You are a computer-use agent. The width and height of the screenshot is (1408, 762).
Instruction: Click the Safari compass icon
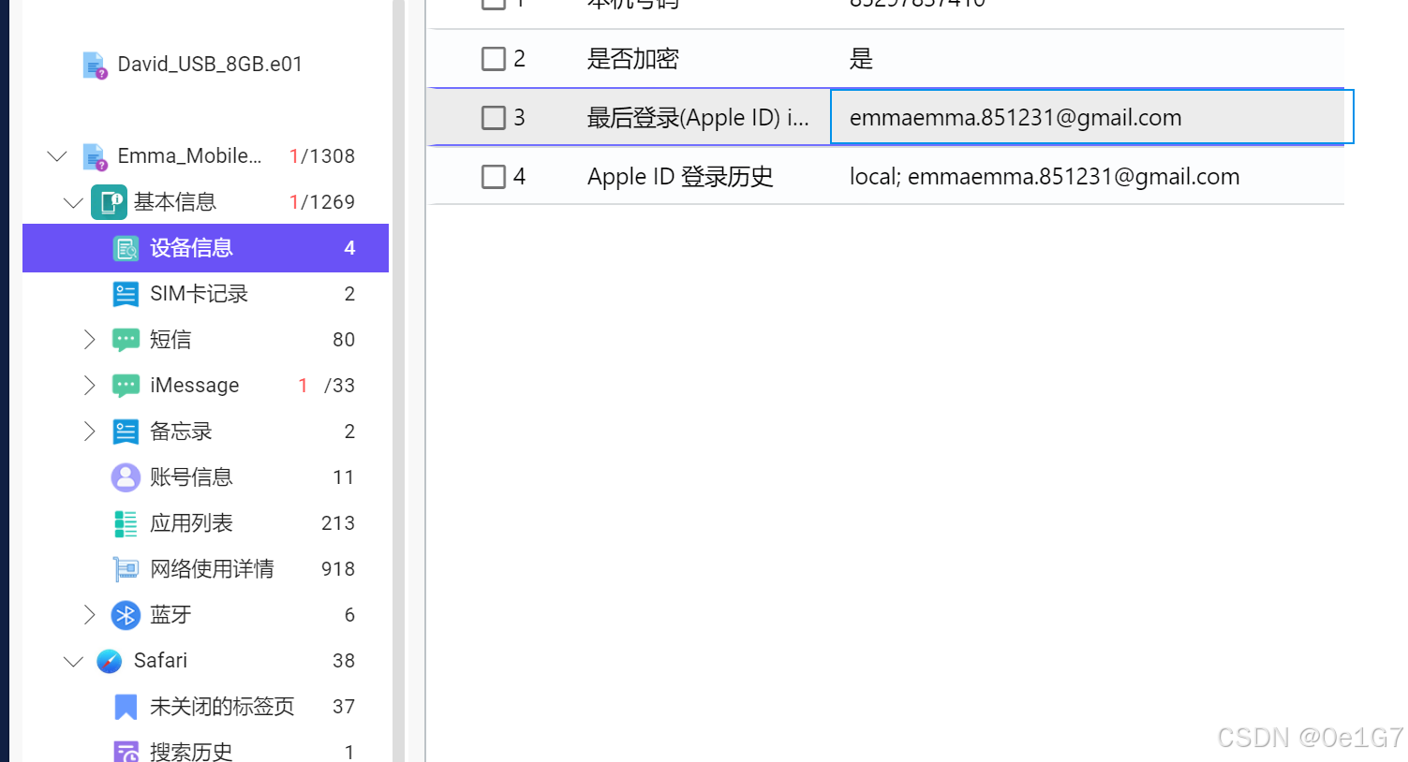110,661
